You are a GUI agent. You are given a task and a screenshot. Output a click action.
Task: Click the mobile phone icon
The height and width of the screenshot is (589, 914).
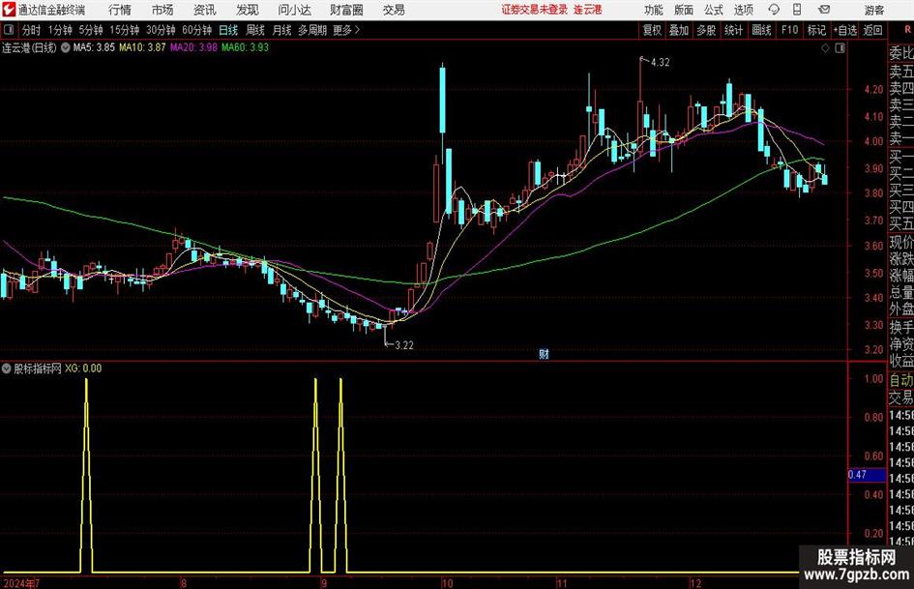click(797, 10)
